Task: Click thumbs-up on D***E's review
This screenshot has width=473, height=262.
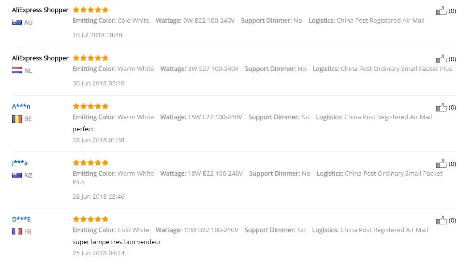Action: (x=442, y=220)
